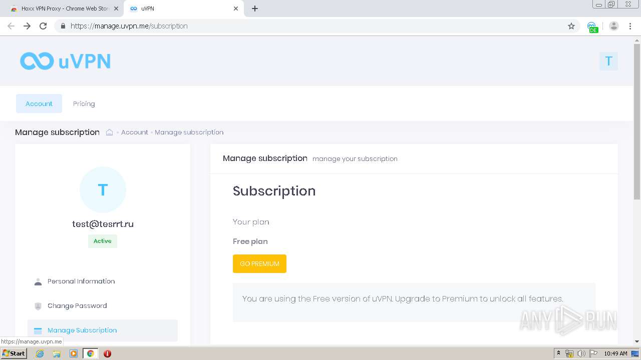Click the email test@tesrrt.ru text

(x=103, y=224)
